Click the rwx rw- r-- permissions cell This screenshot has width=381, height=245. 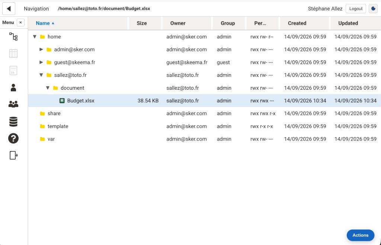click(x=262, y=37)
